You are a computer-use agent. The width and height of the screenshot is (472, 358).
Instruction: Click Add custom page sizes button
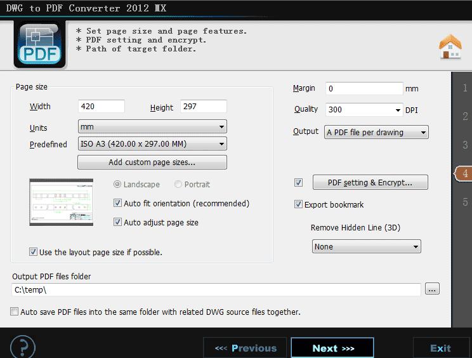(152, 162)
